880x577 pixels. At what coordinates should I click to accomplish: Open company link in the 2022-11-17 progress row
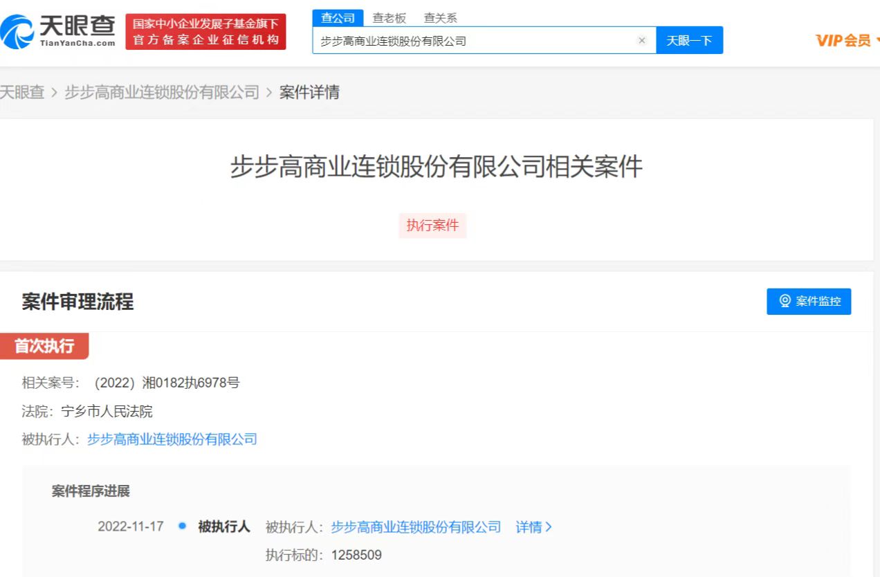pyautogui.click(x=416, y=527)
